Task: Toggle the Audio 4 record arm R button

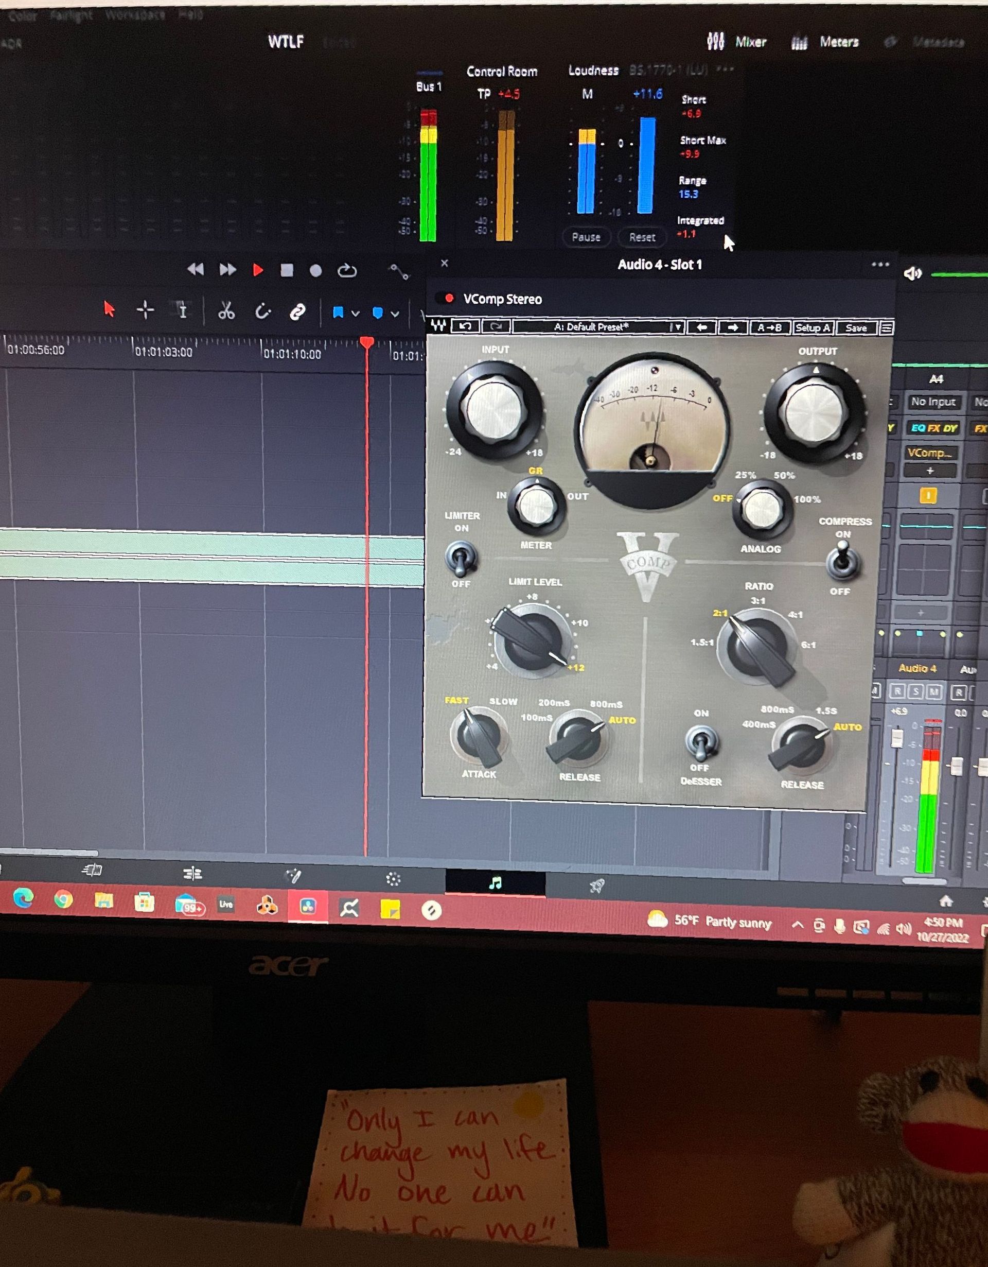Action: (x=897, y=691)
